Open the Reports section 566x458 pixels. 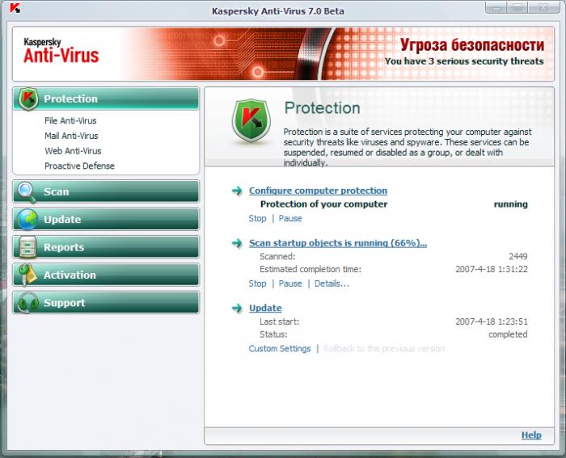pos(106,247)
